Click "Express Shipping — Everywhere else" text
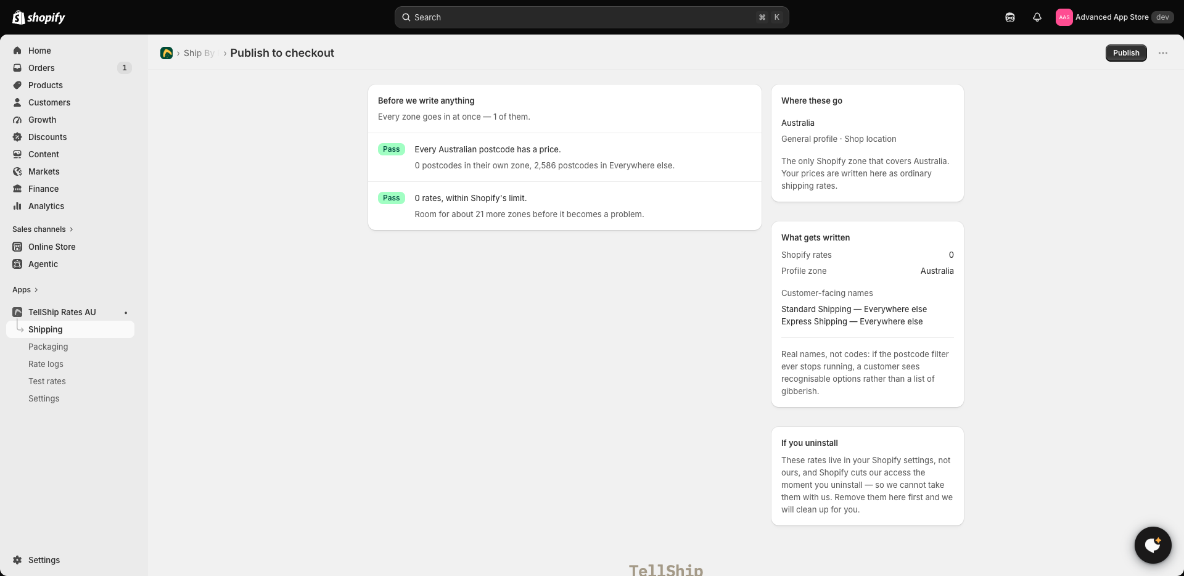 coord(852,321)
